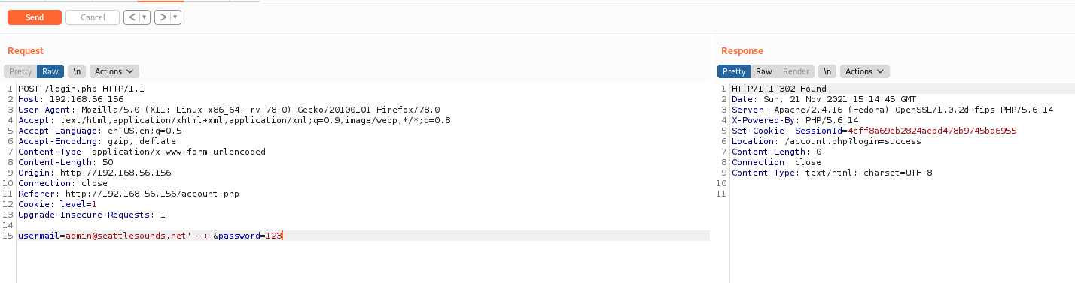The image size is (1075, 283).
Task: Click the orange Send button
Action: click(x=35, y=17)
